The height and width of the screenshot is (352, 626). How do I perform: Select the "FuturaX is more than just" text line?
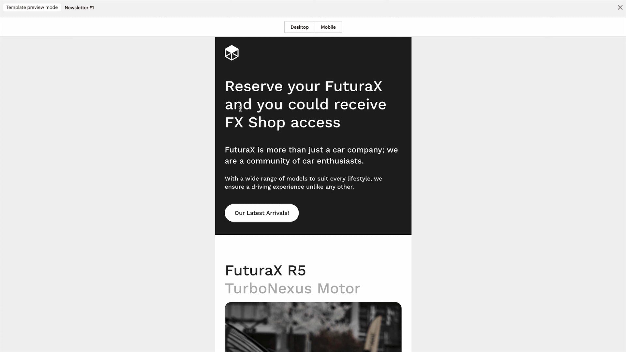pyautogui.click(x=311, y=150)
